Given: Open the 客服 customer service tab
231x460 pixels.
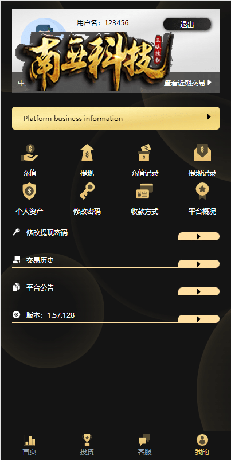Looking at the screenshot, I should (x=144, y=445).
